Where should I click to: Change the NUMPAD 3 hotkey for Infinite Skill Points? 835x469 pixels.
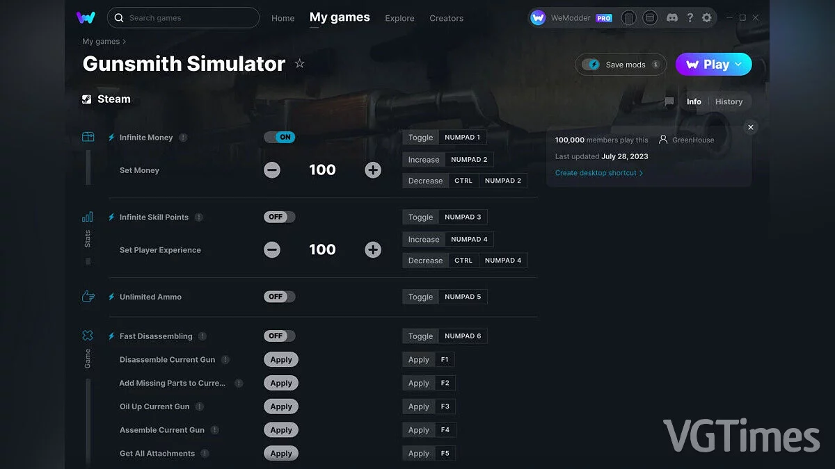463,217
